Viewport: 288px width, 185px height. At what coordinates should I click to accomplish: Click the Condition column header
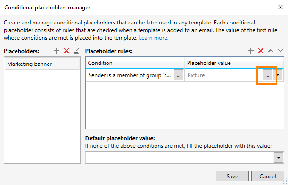pos(135,63)
